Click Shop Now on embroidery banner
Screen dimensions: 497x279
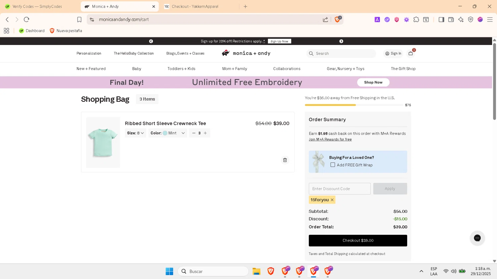coord(373,82)
